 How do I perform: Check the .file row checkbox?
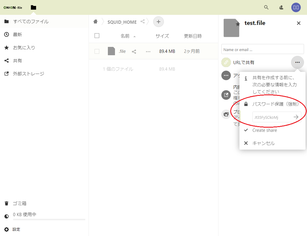97,51
